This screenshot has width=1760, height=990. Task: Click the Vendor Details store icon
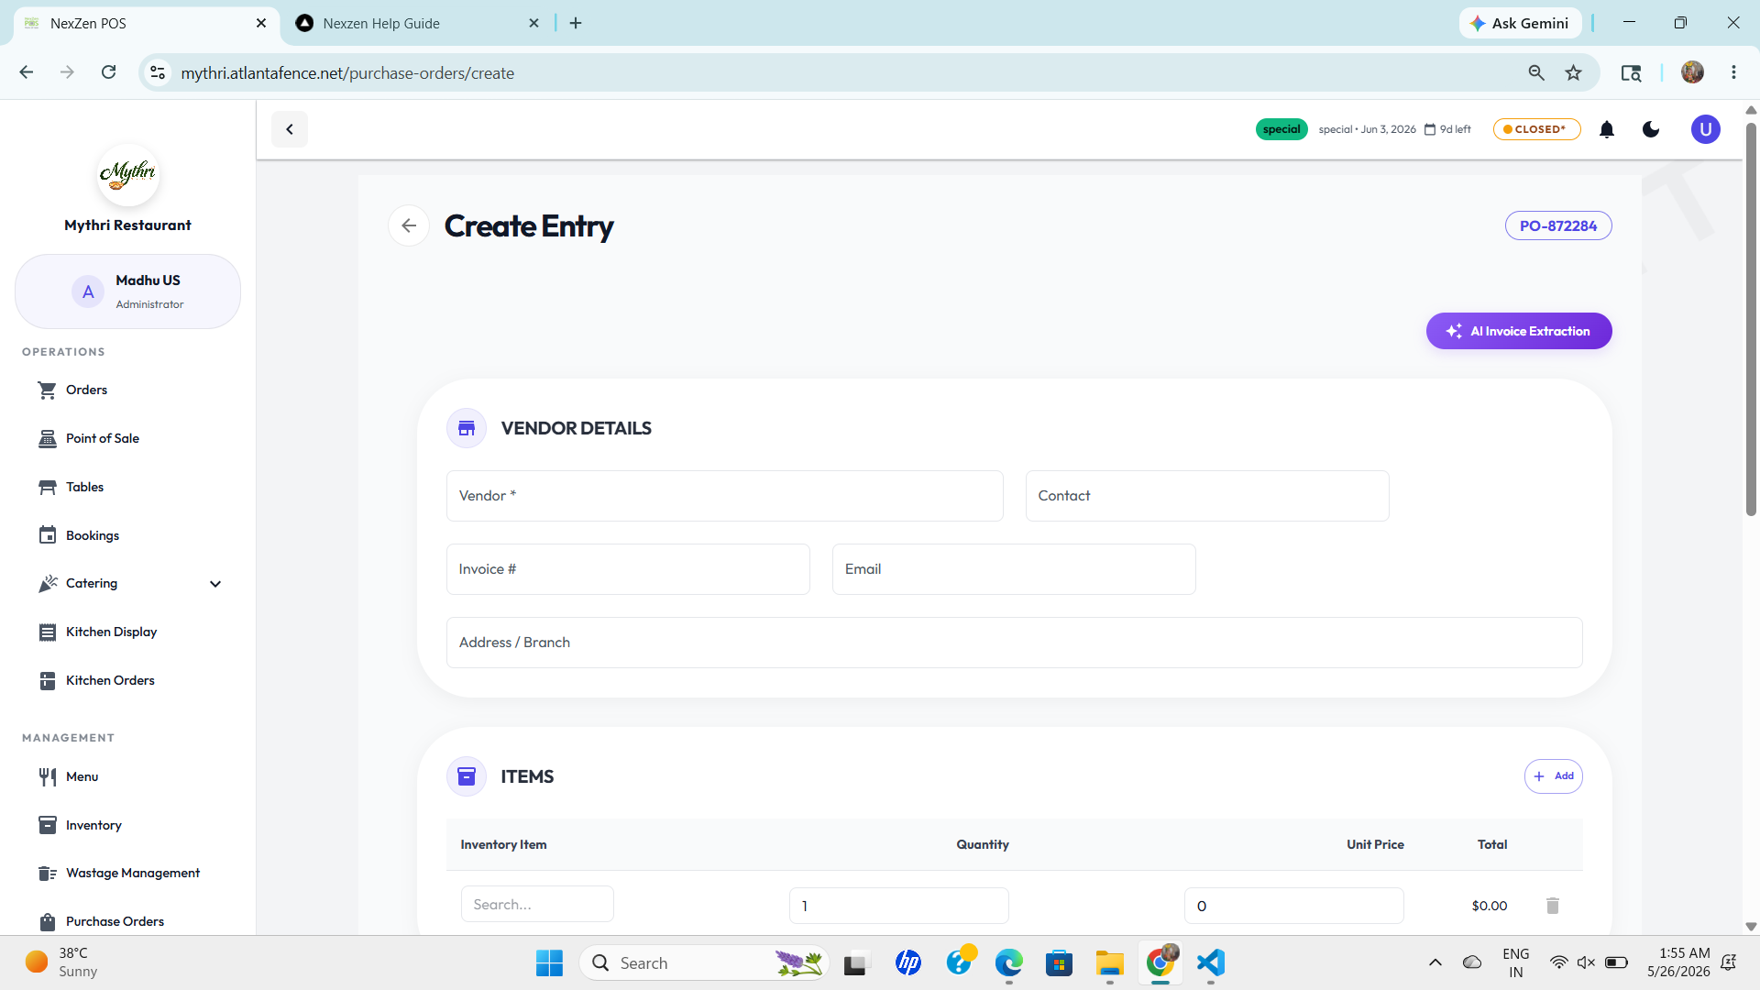click(x=467, y=428)
